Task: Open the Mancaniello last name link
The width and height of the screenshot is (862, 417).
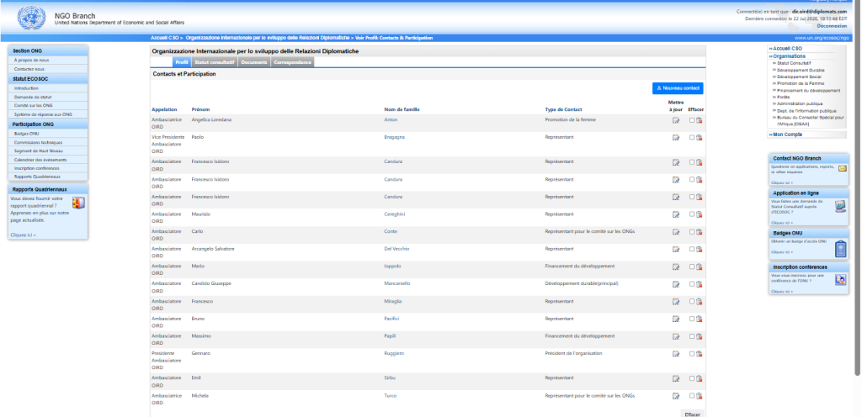Action: tap(397, 283)
